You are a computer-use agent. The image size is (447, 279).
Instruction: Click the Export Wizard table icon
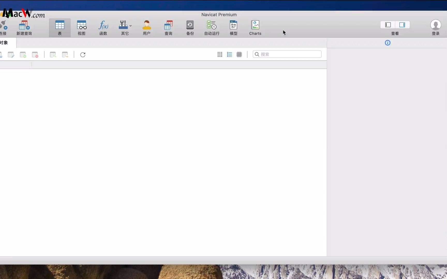(x=65, y=55)
